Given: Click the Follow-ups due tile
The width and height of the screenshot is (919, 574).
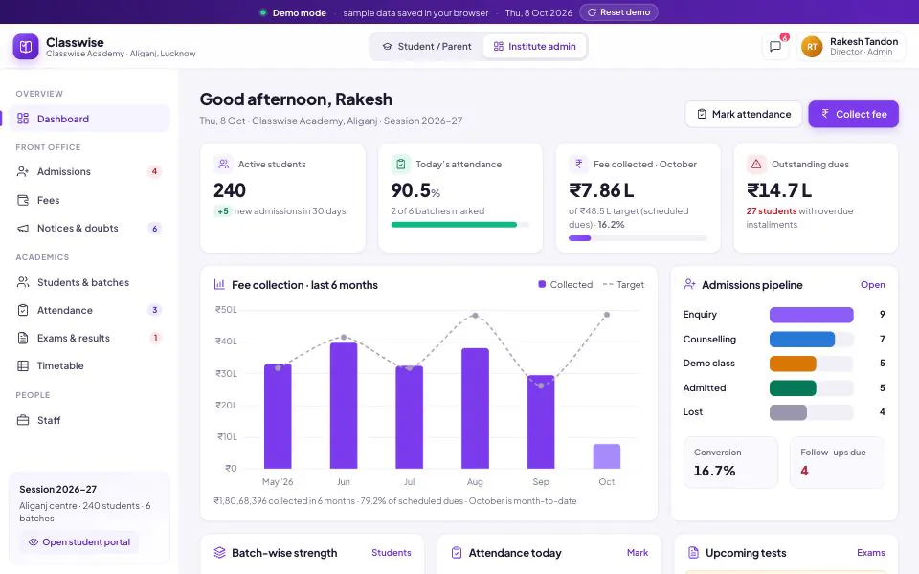Looking at the screenshot, I should coord(837,462).
